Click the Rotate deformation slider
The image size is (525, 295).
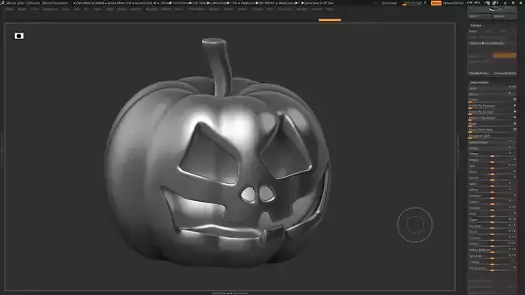pyautogui.click(x=492, y=160)
